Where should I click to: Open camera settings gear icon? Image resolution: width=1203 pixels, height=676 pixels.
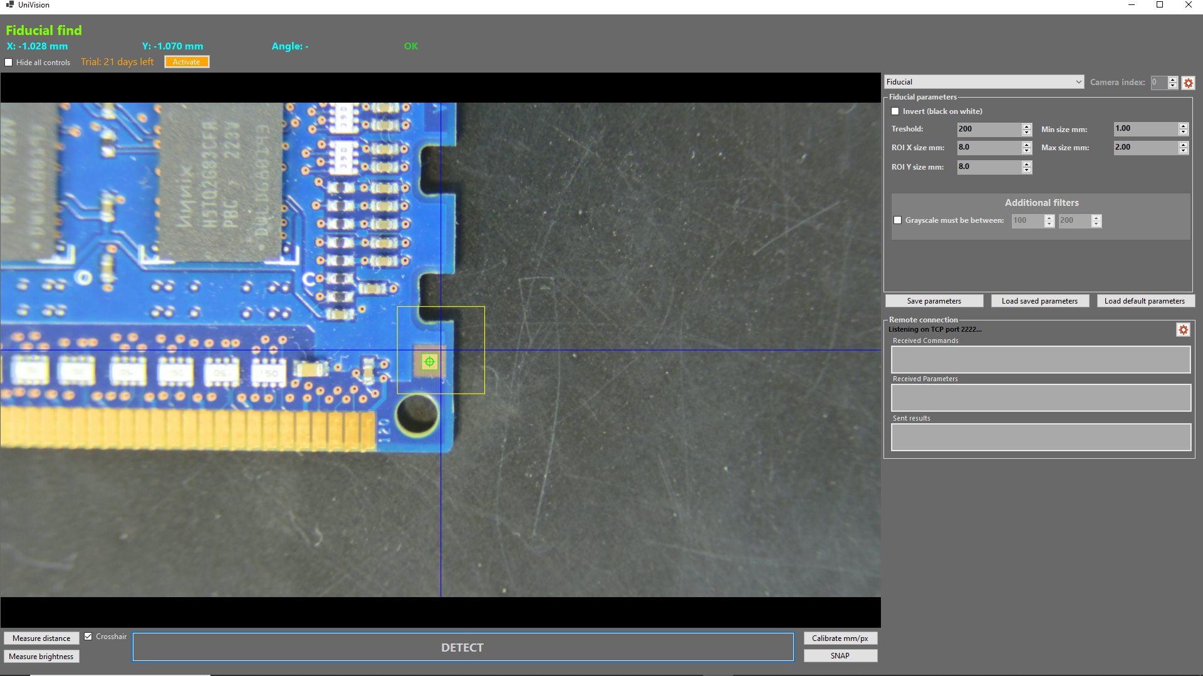(x=1188, y=83)
